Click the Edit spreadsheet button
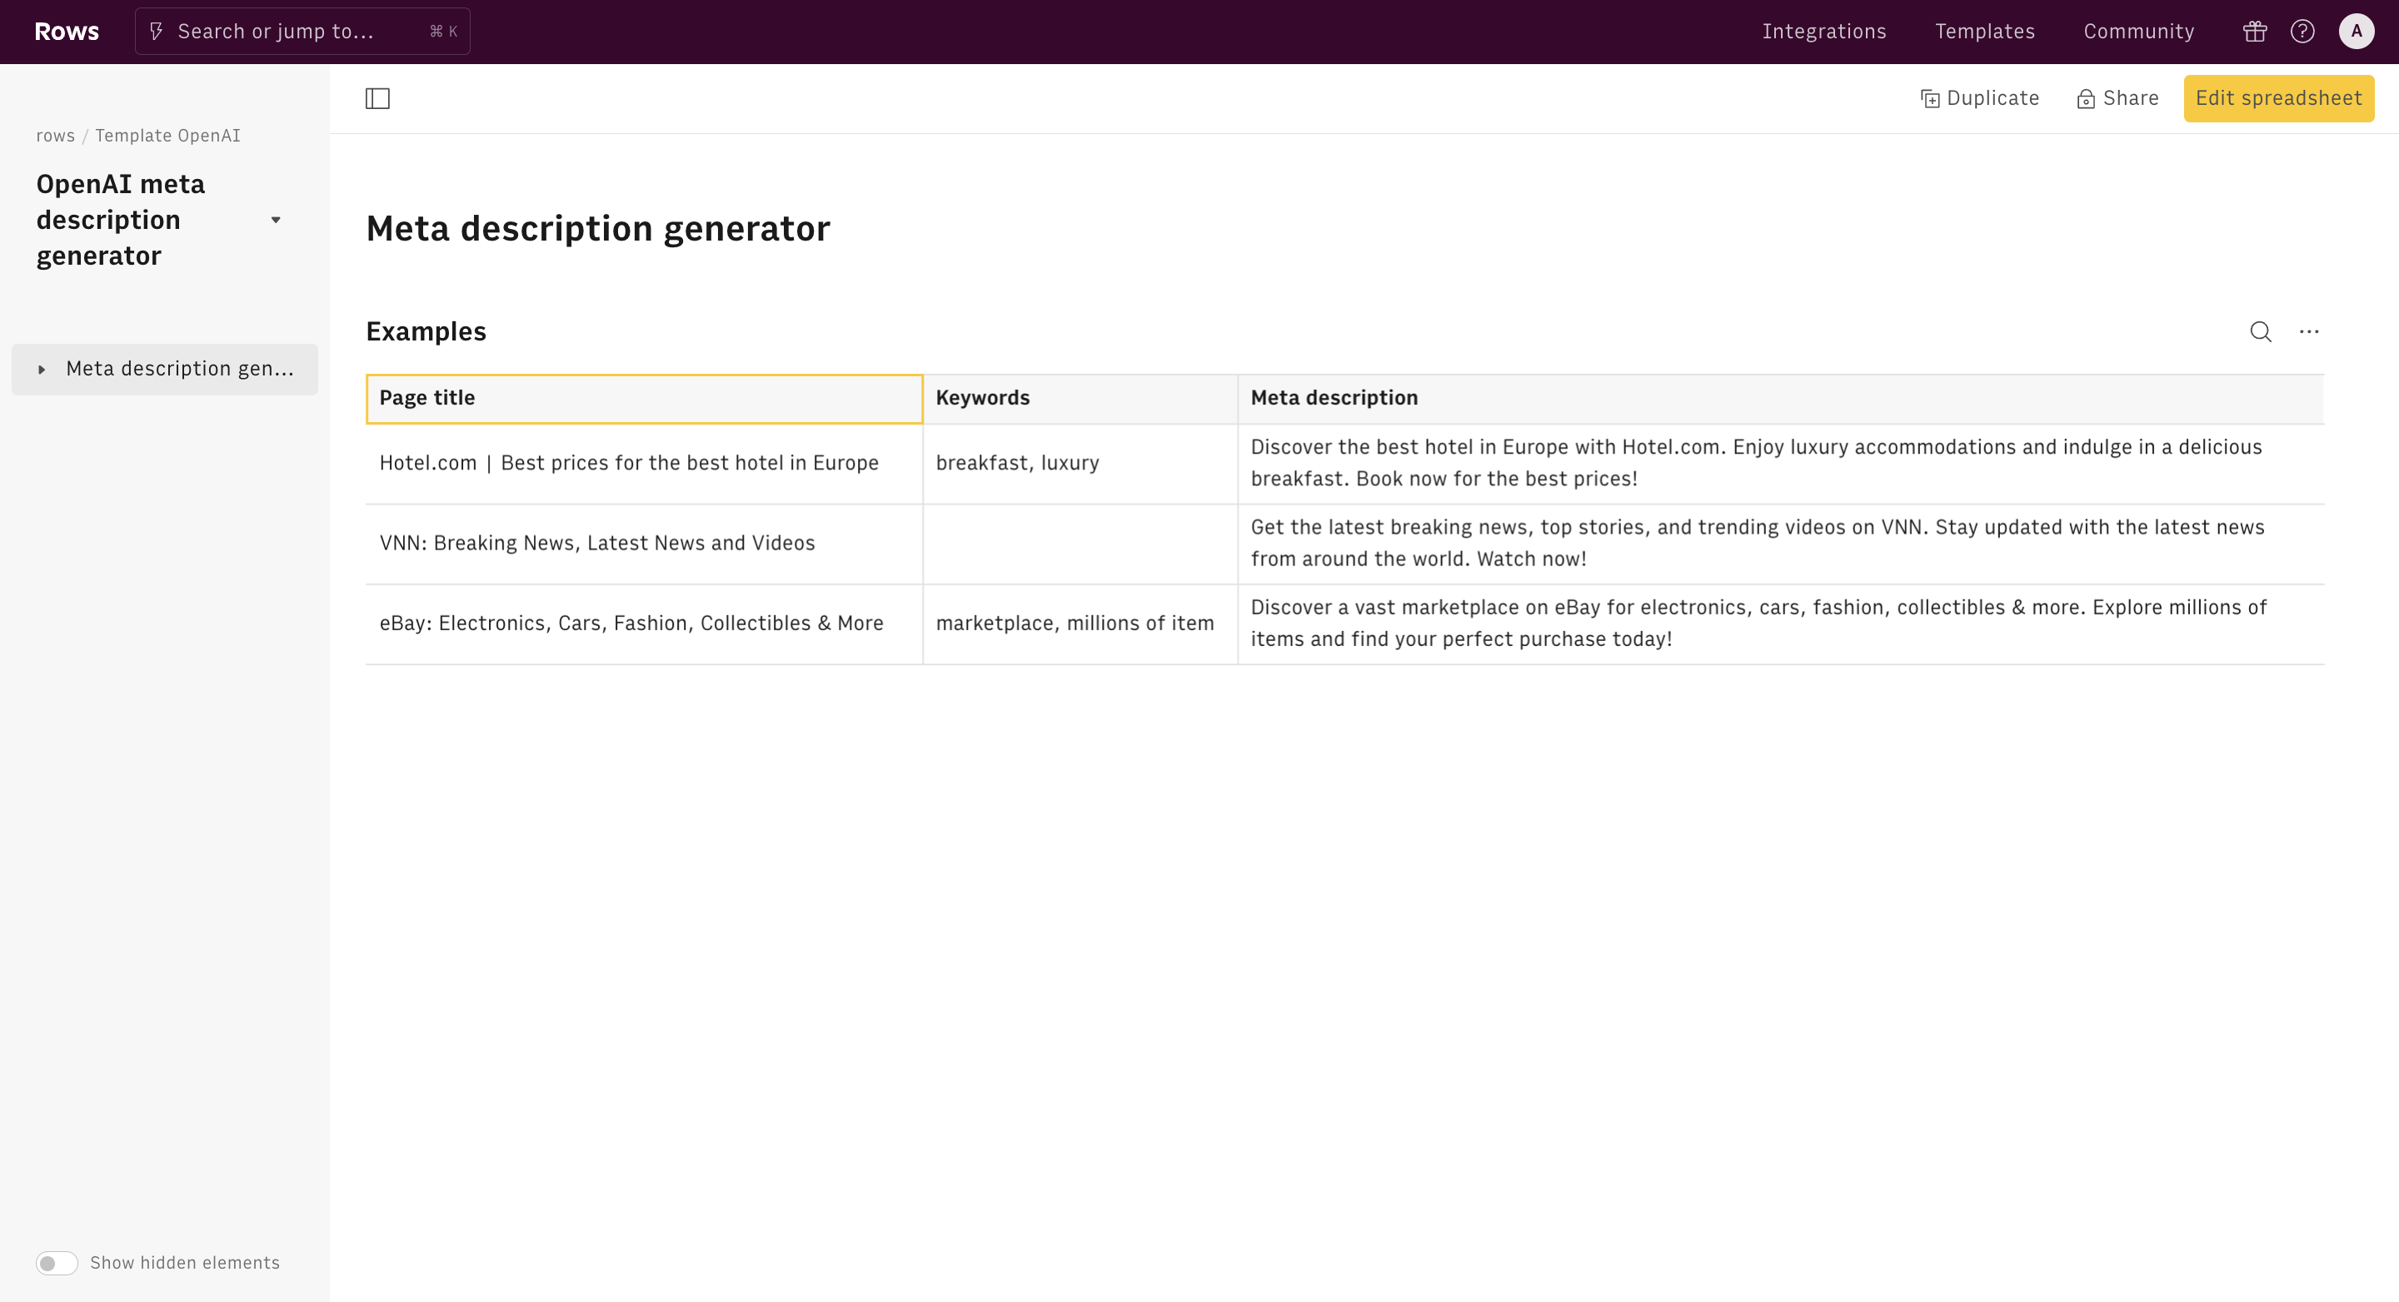This screenshot has height=1302, width=2399. [x=2279, y=97]
